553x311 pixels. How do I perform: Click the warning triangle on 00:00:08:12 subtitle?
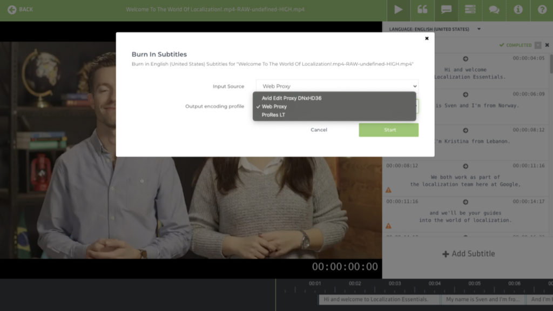click(x=388, y=190)
